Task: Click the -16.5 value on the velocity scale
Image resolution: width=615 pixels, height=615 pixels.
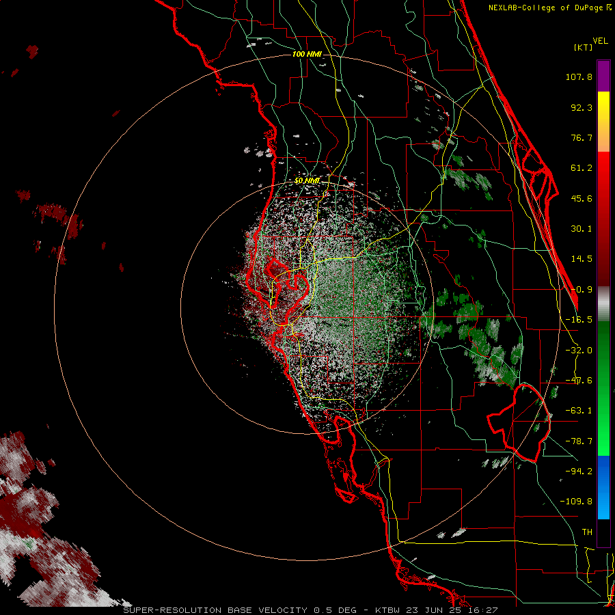Action: click(x=579, y=320)
